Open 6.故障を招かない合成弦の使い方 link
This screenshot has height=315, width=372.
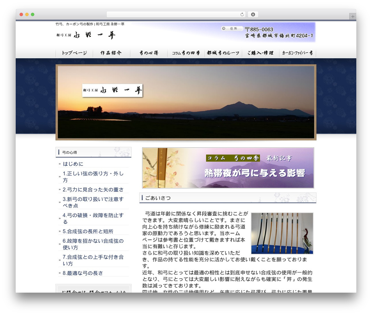coord(93,244)
